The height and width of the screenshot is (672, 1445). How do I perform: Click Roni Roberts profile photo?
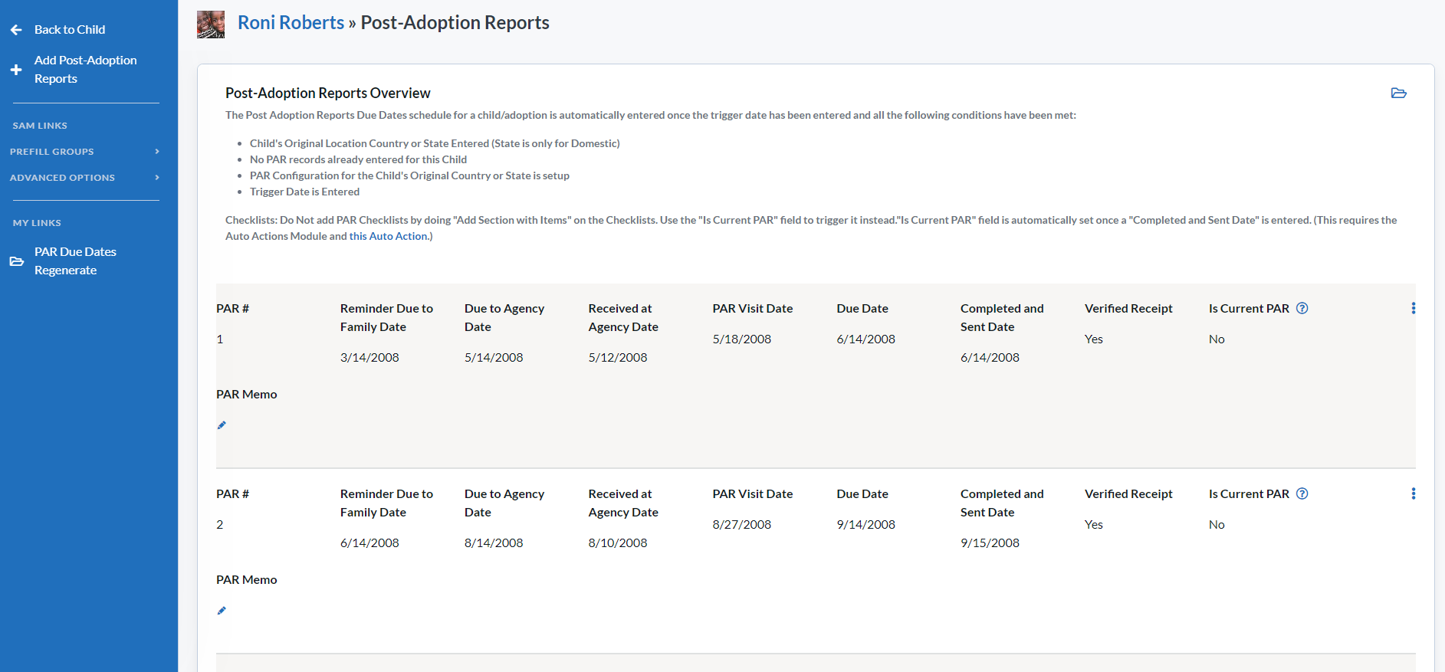(211, 25)
